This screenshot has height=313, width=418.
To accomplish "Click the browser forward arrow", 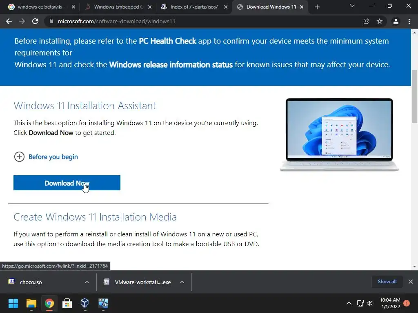I will tap(22, 21).
